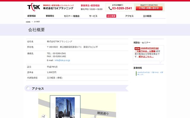The height and width of the screenshot is (118, 190).
Task: Click the TEL：03-5269-2541 text
Action: (x=56, y=53)
